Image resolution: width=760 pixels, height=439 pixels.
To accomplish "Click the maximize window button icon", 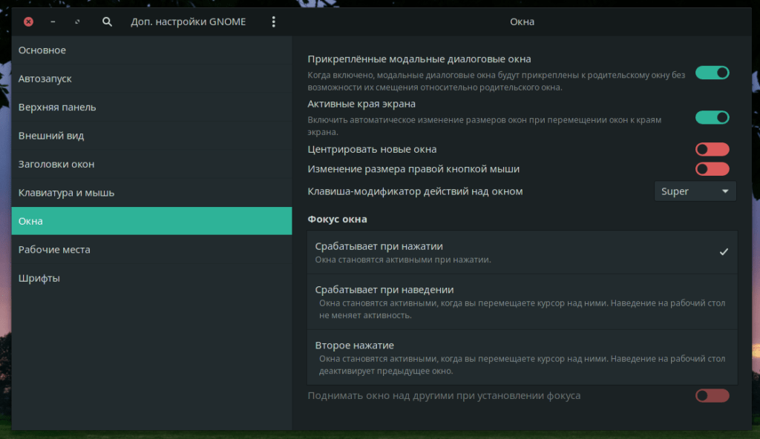I will [x=78, y=22].
